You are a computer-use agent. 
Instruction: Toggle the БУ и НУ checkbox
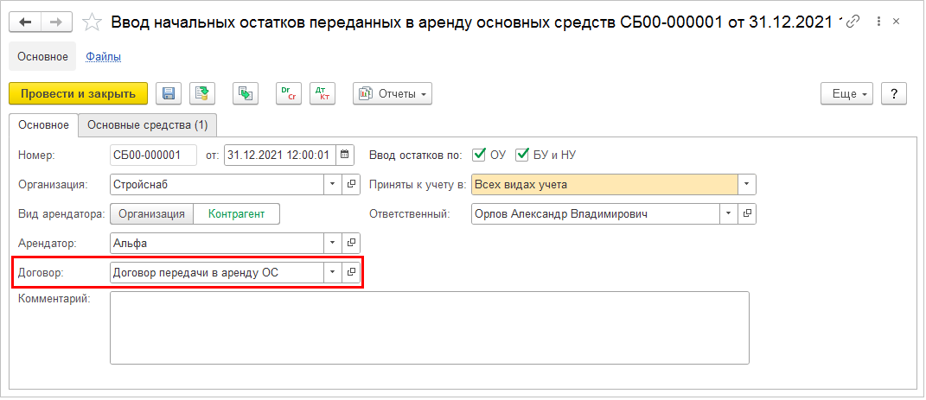pos(521,156)
